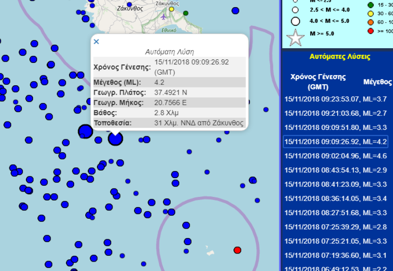Image resolution: width=393 pixels, height=271 pixels.
Task: Click the large blue marker left of the popup pointer
Action: tap(85, 132)
